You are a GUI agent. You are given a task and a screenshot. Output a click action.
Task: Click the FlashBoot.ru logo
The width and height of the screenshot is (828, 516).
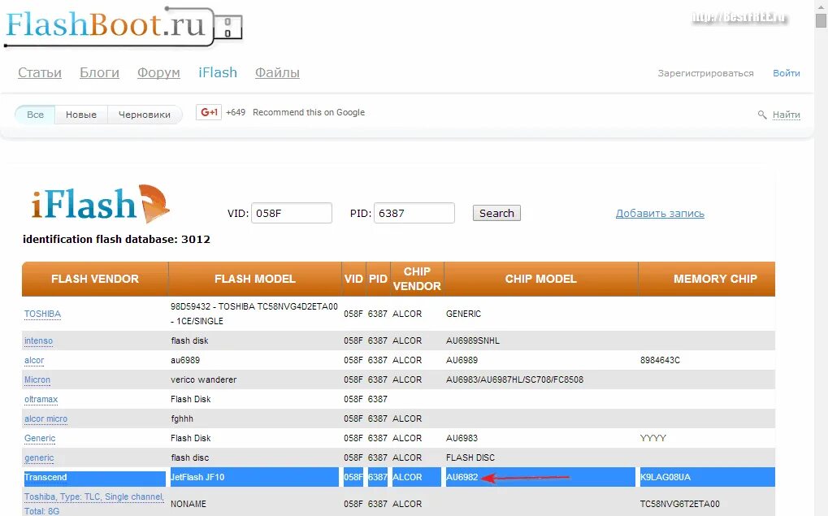pyautogui.click(x=124, y=28)
